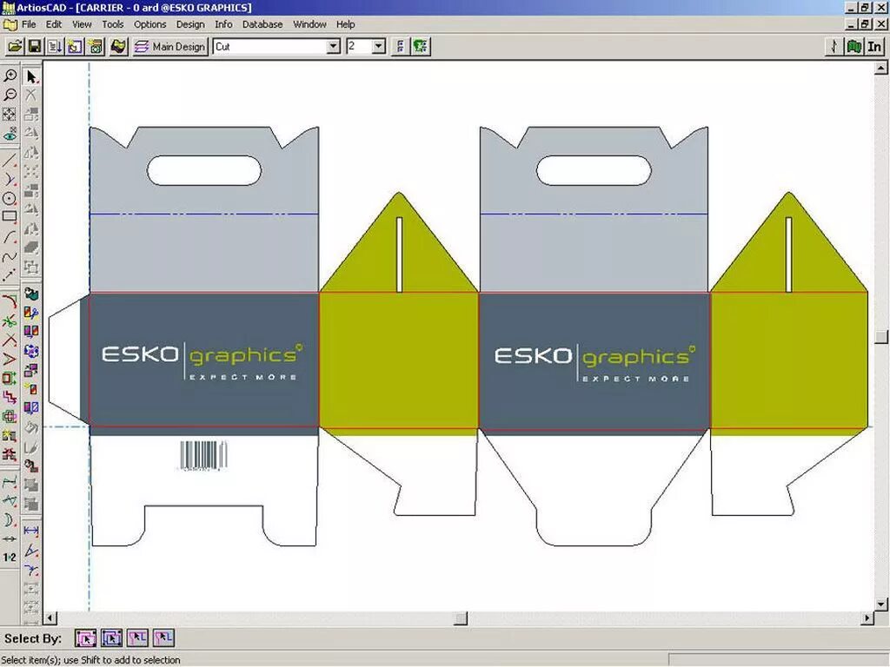Click the second Select By mode icon

click(112, 638)
